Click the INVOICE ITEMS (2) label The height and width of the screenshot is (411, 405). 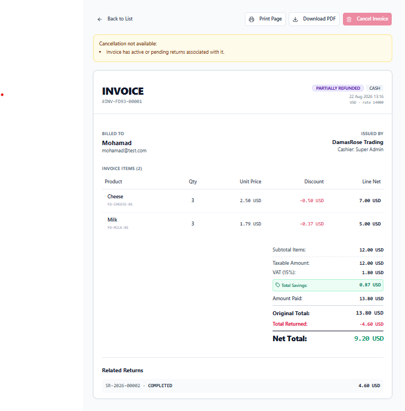122,168
